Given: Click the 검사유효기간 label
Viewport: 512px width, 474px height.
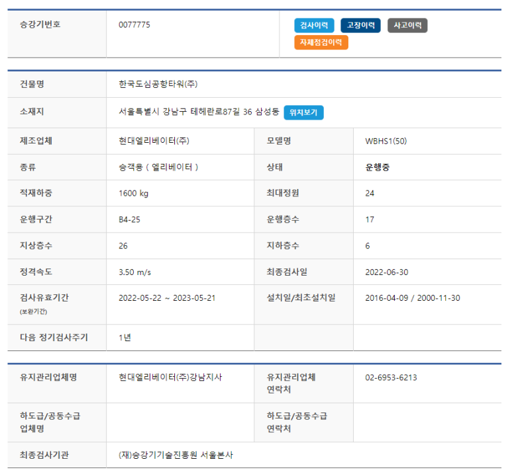Looking at the screenshot, I should click(x=44, y=297).
